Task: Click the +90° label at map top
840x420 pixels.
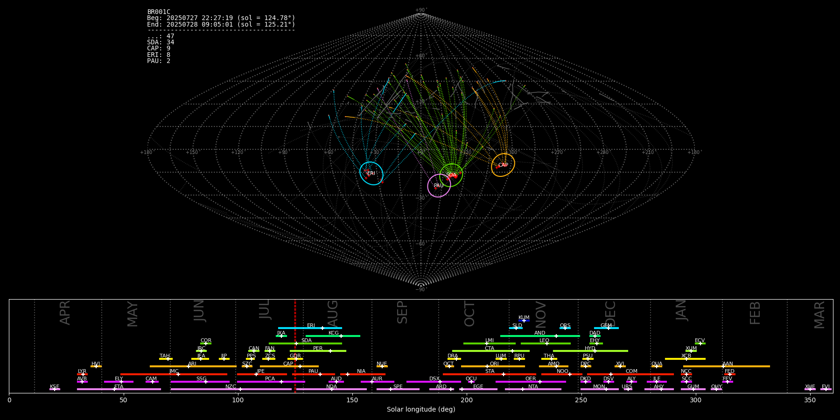Action: pyautogui.click(x=421, y=10)
